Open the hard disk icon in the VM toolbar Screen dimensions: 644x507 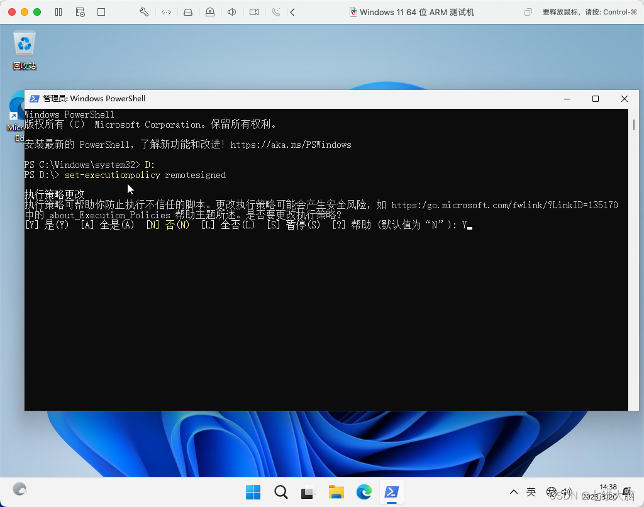pos(187,12)
